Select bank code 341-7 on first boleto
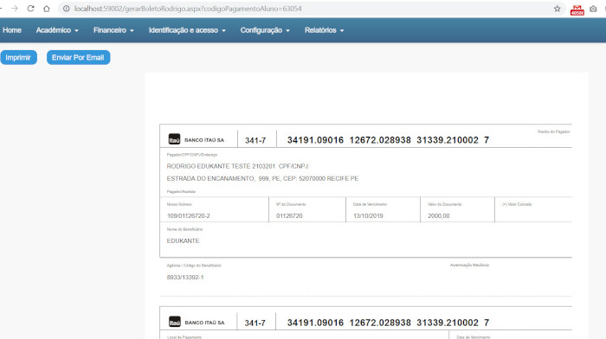 255,141
